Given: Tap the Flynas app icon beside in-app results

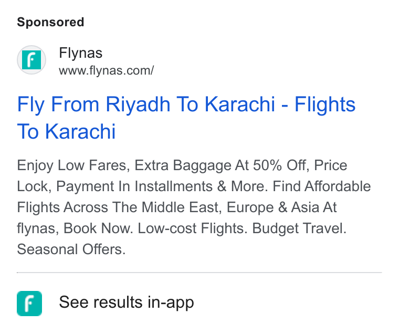Looking at the screenshot, I should 29,304.
